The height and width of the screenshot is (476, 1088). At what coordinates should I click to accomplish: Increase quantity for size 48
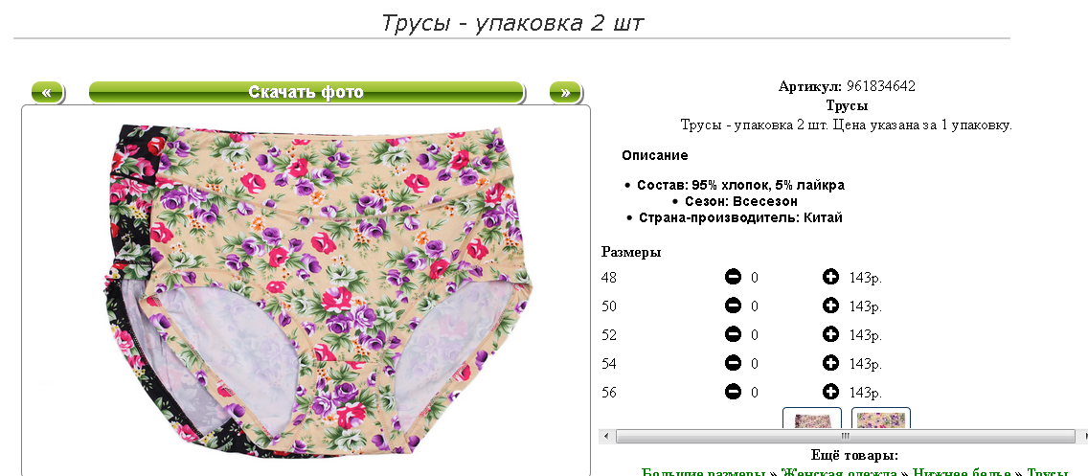[830, 278]
